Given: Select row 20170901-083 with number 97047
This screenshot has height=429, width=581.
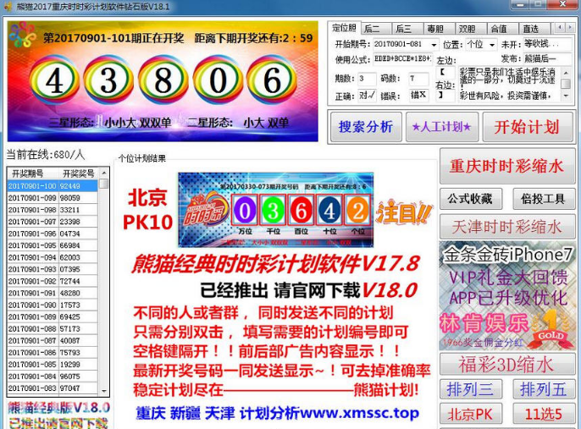Looking at the screenshot, I should point(53,388).
